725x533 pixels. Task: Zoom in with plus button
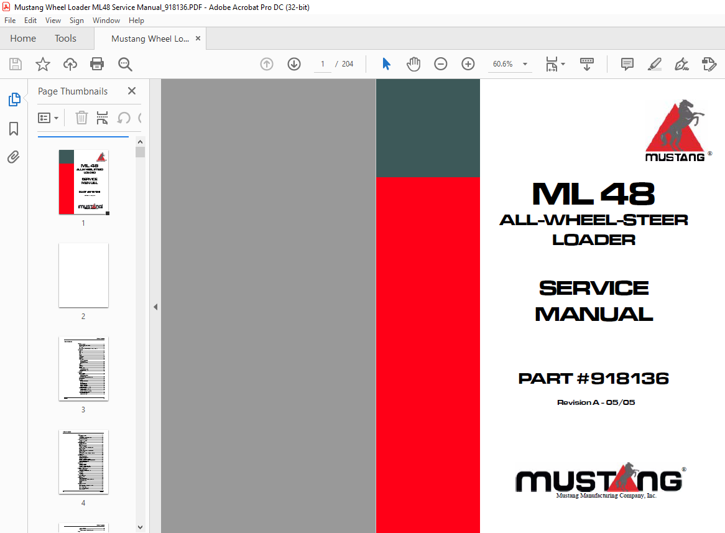pyautogui.click(x=468, y=64)
